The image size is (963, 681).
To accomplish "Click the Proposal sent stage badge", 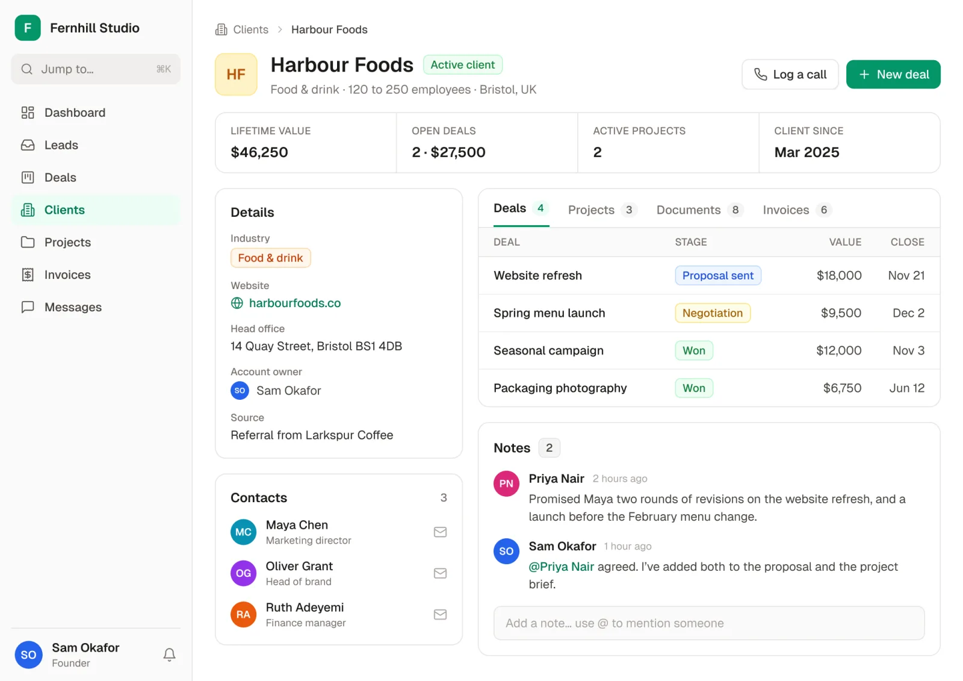I will click(718, 276).
